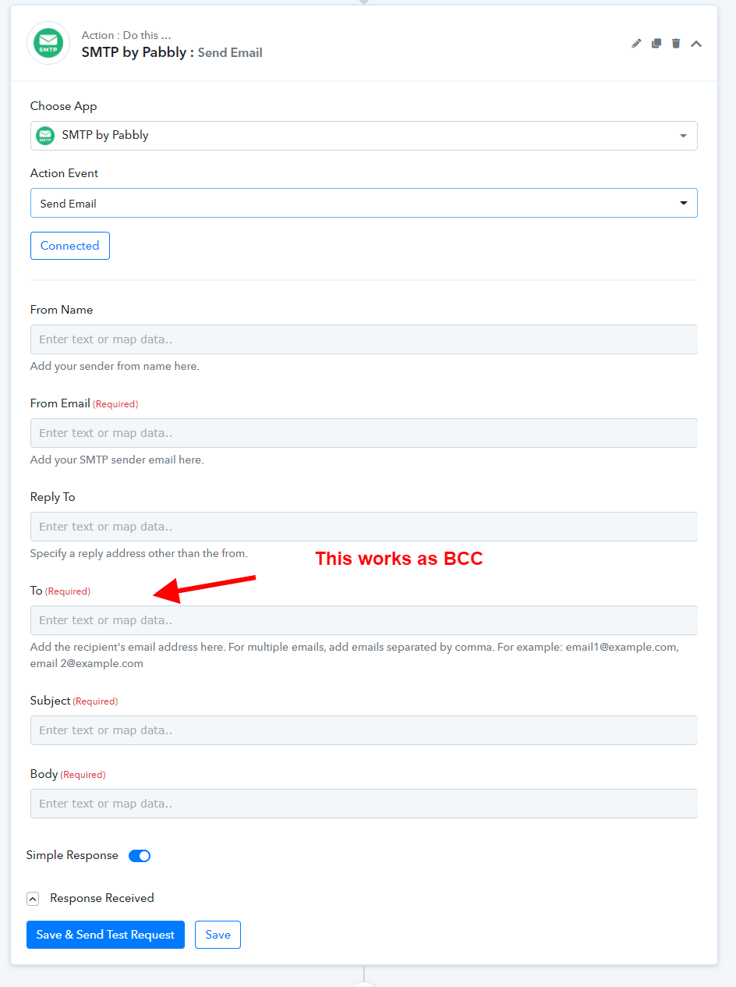Click the Connected button
This screenshot has width=736, height=987.
[70, 246]
